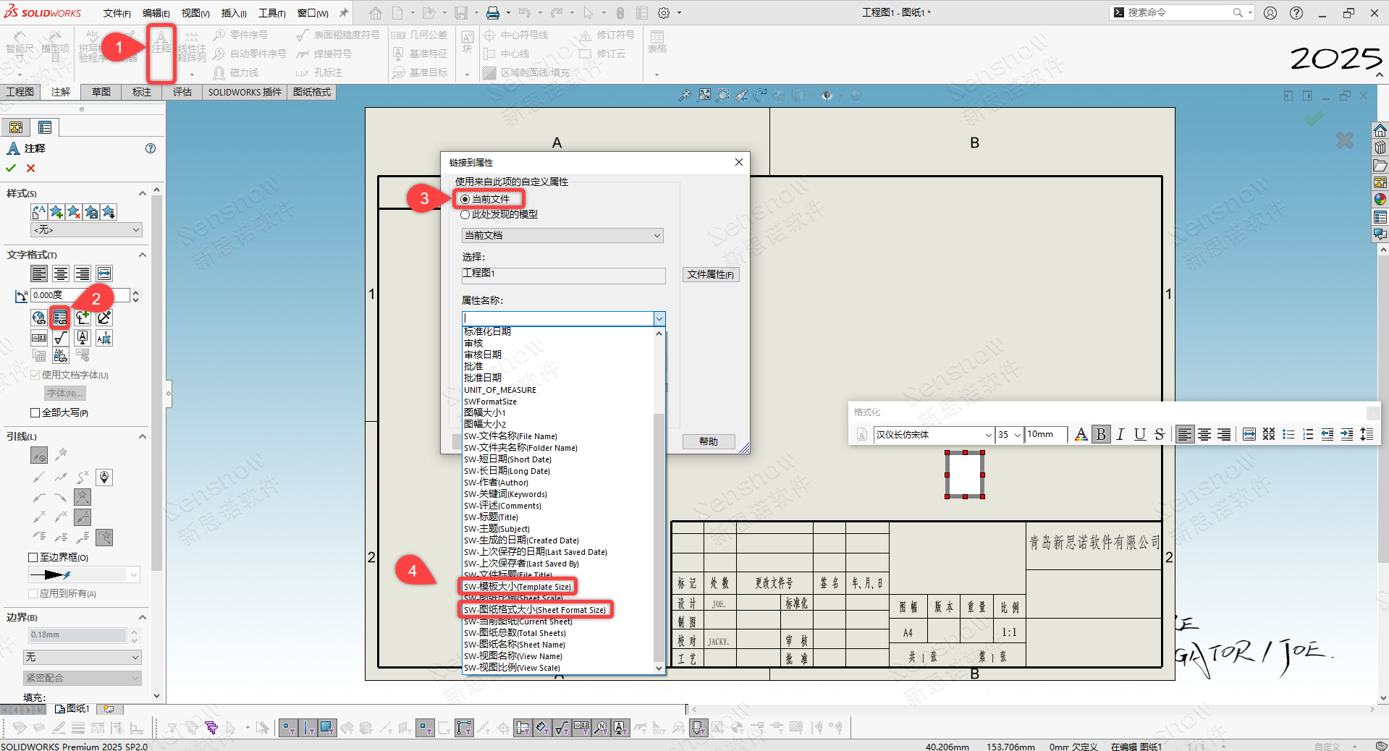Check the 至边界框 checkbox
Screen dimensions: 1389x751
33,557
